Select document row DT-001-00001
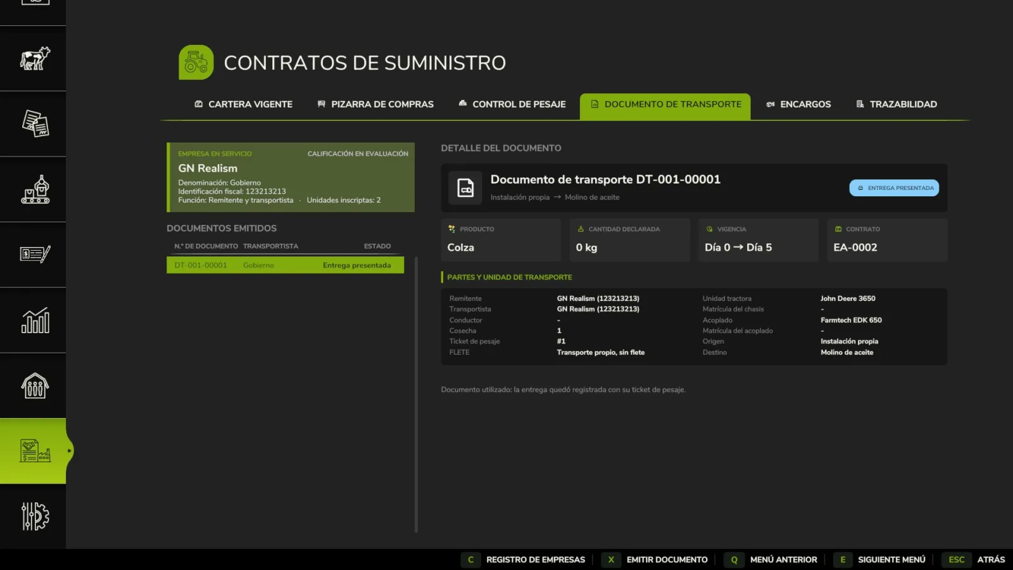The image size is (1013, 570). [x=285, y=265]
